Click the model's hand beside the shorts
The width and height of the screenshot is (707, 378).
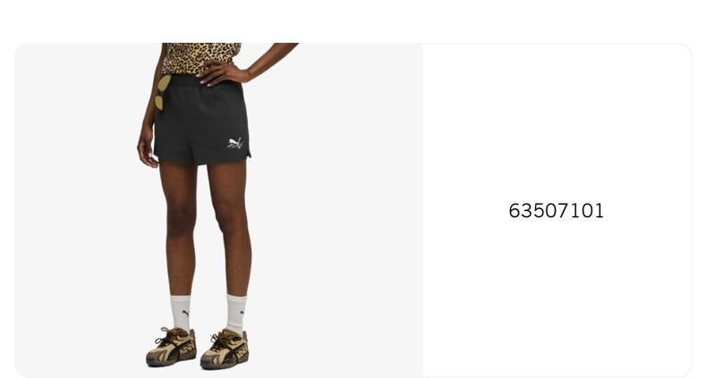coord(147,151)
